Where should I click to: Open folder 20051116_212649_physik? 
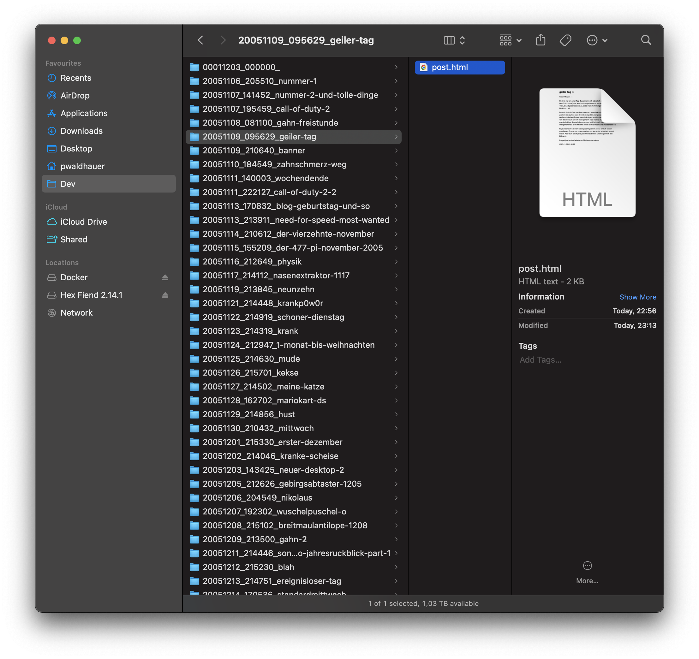[252, 262]
